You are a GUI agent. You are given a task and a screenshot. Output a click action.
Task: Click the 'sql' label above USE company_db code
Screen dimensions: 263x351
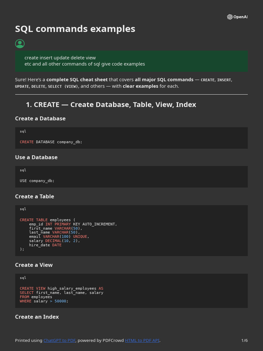[23, 170]
